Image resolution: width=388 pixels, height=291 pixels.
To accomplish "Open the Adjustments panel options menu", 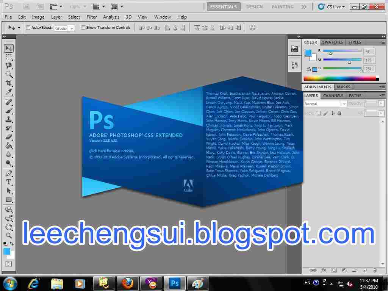I will click(382, 87).
